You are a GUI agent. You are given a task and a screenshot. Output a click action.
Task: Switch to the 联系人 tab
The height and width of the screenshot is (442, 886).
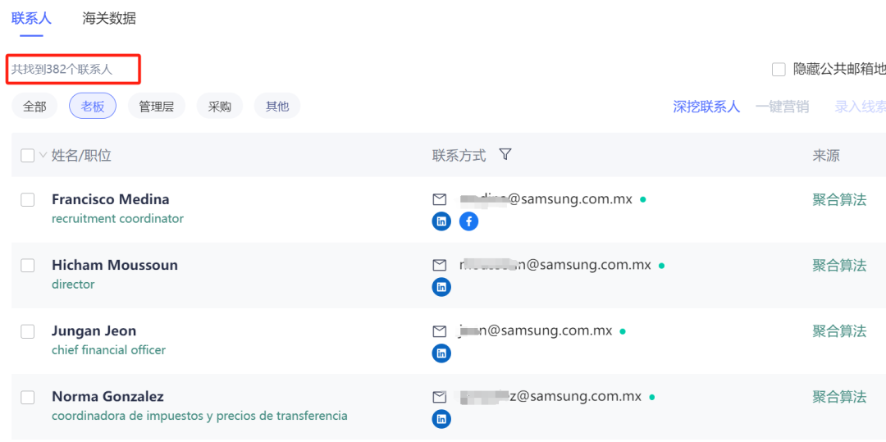[x=32, y=18]
